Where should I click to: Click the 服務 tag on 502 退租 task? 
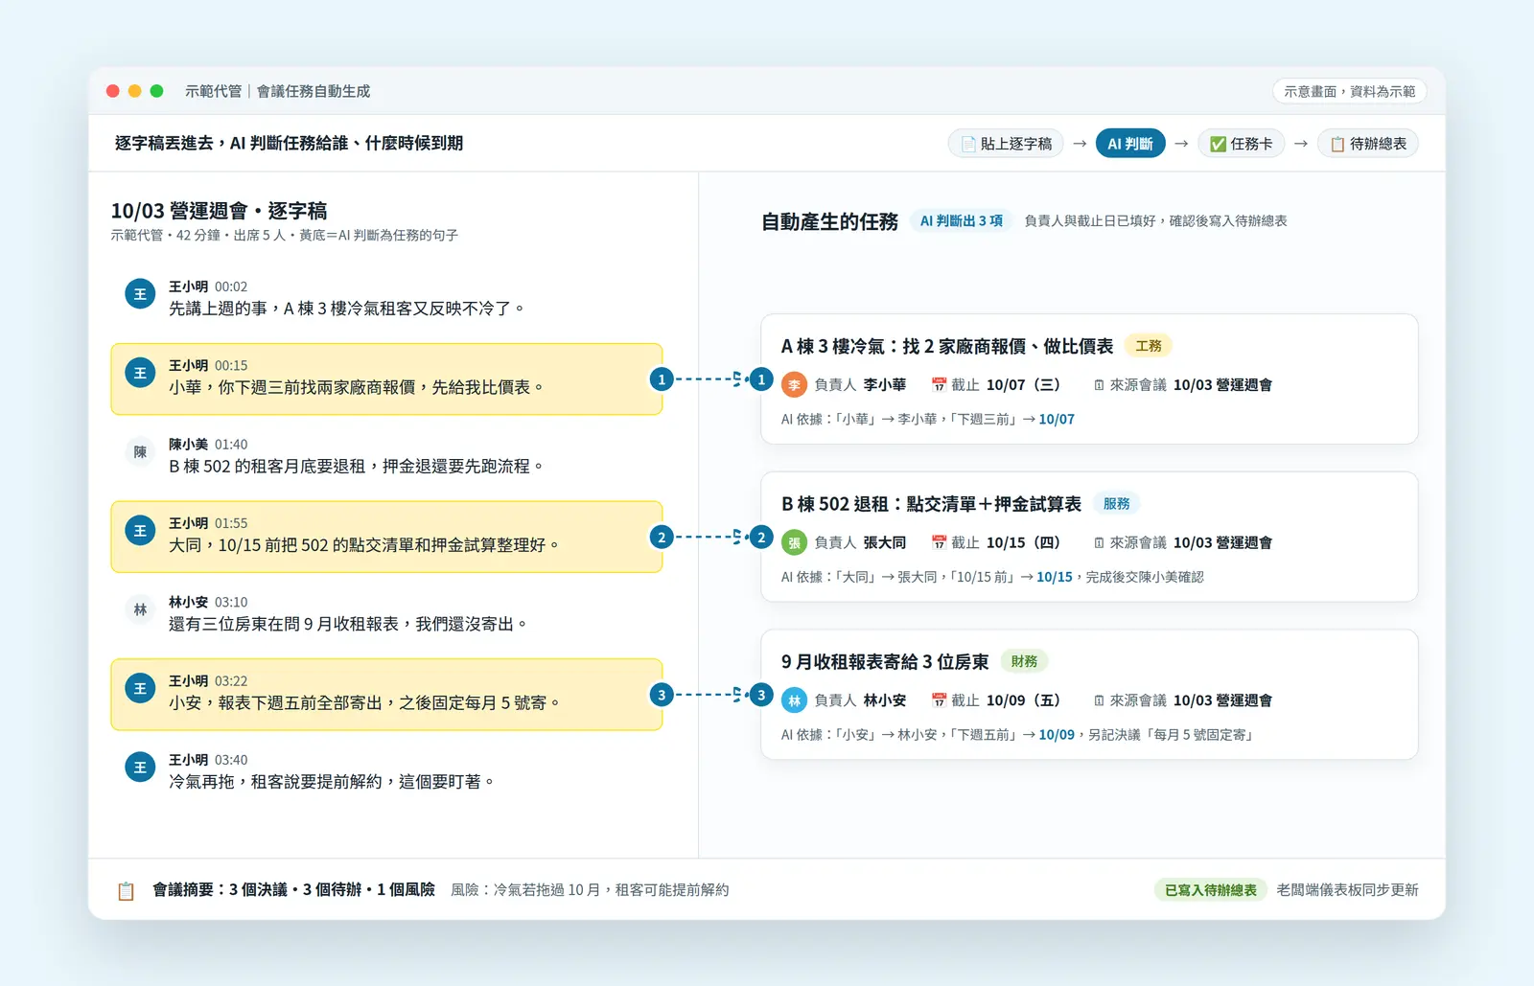point(1116,504)
